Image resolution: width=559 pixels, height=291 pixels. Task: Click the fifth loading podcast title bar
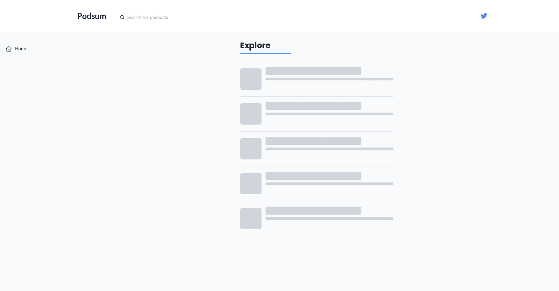click(x=313, y=211)
